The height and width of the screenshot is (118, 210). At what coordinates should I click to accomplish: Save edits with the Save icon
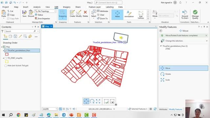(24, 13)
